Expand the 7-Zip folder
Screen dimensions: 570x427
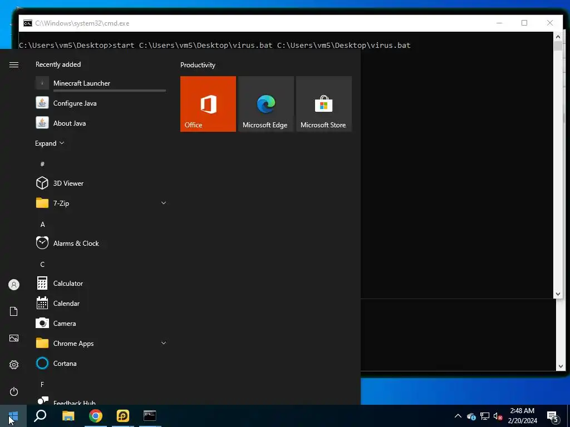point(164,203)
